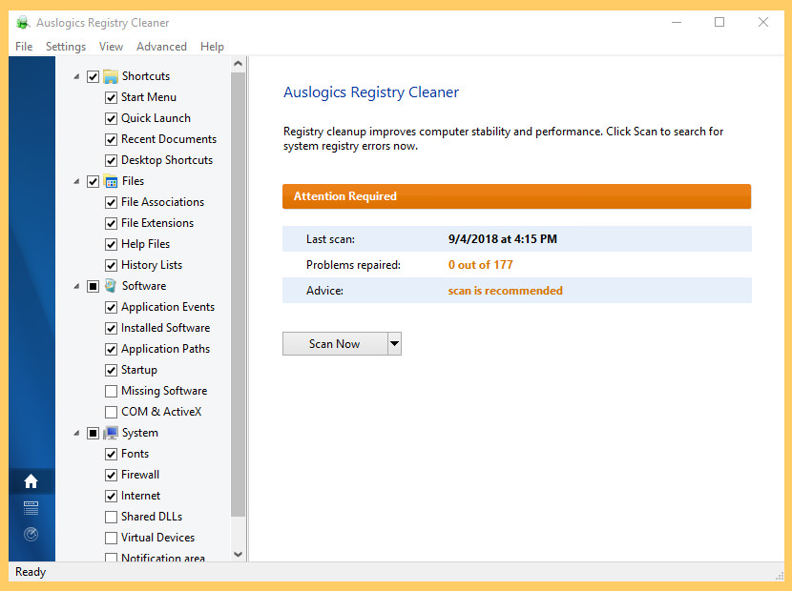Toggle the Application Events checkbox
Screen dimensions: 792x591
click(x=111, y=307)
